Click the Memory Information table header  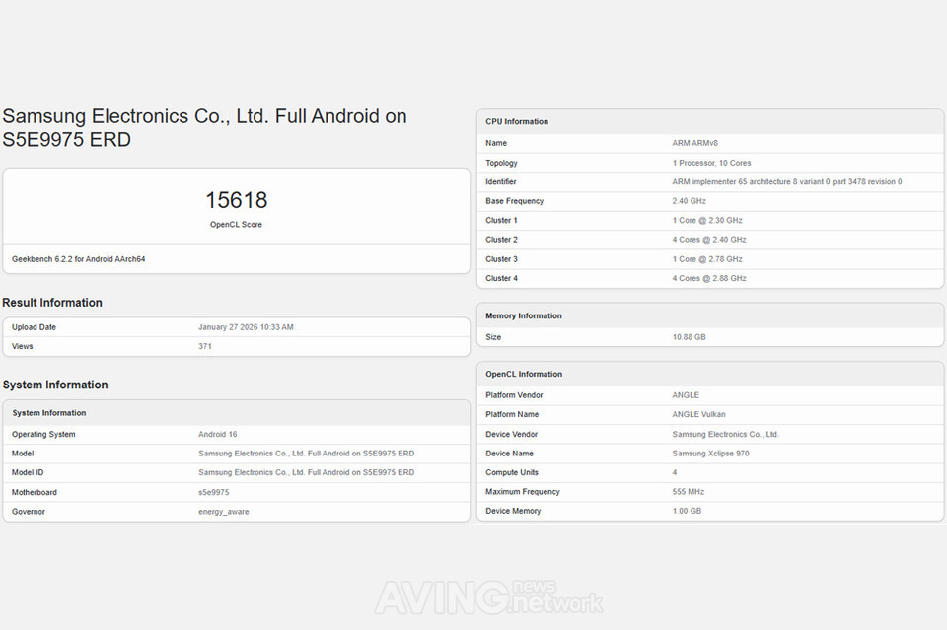[x=524, y=316]
